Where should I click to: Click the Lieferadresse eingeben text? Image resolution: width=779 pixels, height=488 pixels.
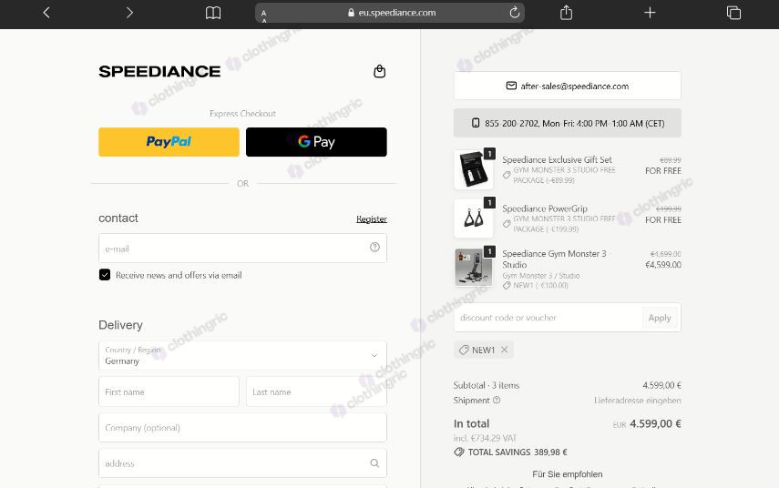(x=638, y=400)
